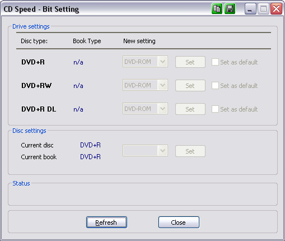This screenshot has width=285, height=241.
Task: Click the 'Drive settings' group title
Action: 31,26
